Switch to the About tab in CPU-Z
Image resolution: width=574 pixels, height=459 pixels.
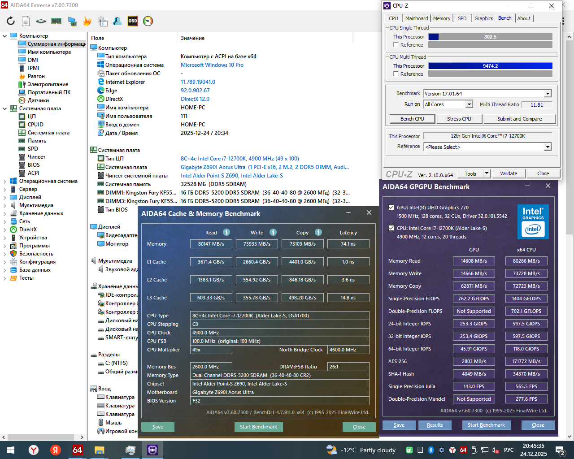point(524,18)
